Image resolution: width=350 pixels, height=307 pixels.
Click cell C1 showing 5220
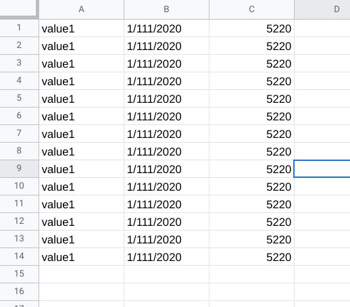(x=251, y=28)
